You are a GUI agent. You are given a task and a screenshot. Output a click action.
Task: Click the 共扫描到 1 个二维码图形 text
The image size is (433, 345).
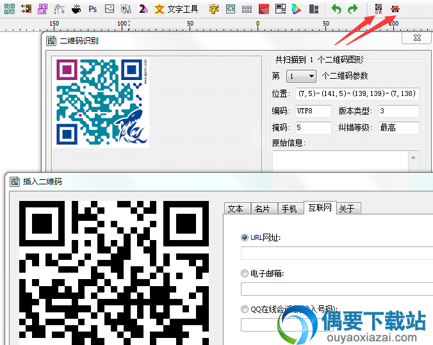(x=320, y=60)
